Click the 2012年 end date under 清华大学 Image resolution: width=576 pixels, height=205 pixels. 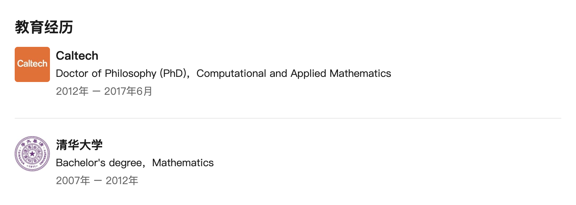(x=122, y=181)
